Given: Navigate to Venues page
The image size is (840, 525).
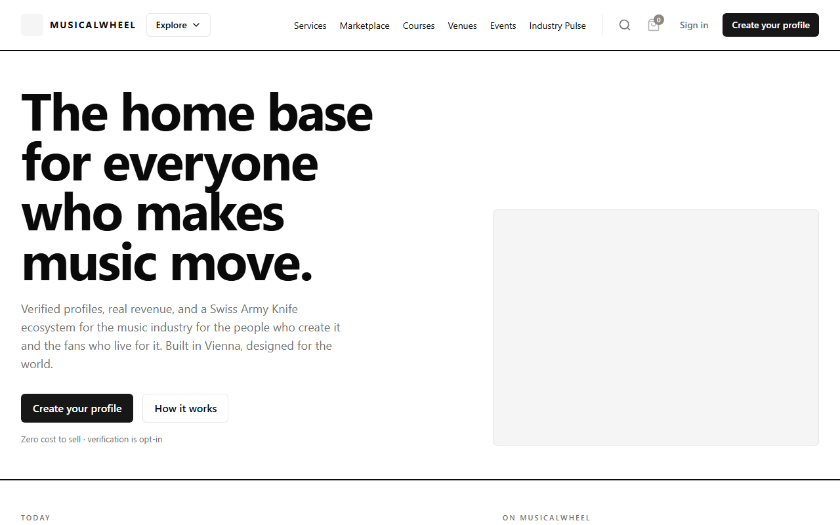Looking at the screenshot, I should (x=463, y=26).
